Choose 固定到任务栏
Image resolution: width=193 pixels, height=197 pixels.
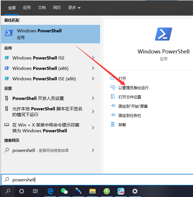130,116
